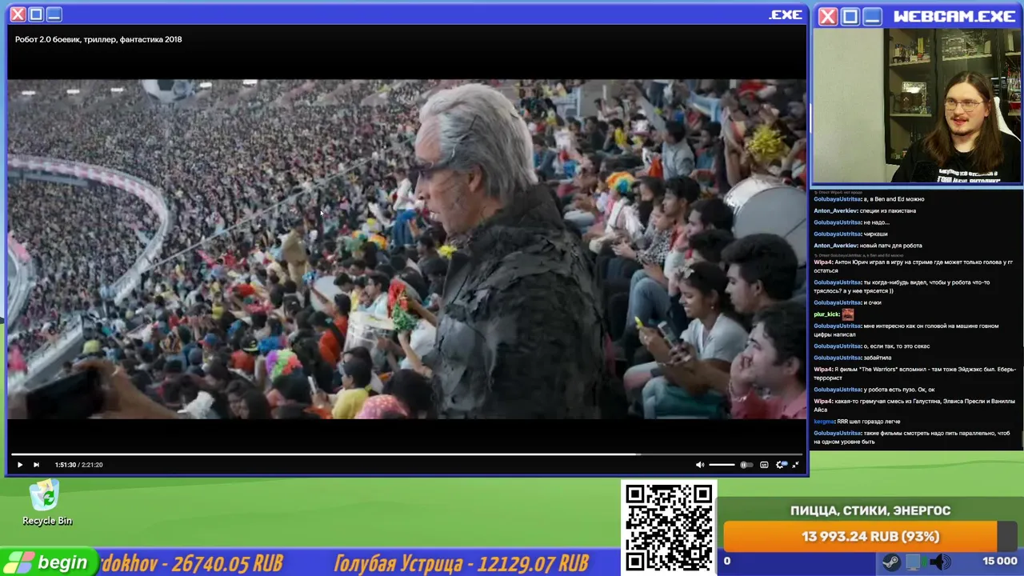Click the Steam tray icon
Viewport: 1024px width, 576px height.
[x=890, y=562]
